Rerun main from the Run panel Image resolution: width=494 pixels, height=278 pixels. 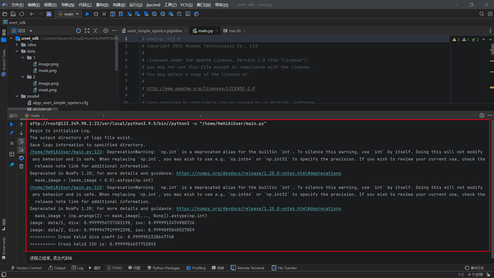tap(11, 124)
